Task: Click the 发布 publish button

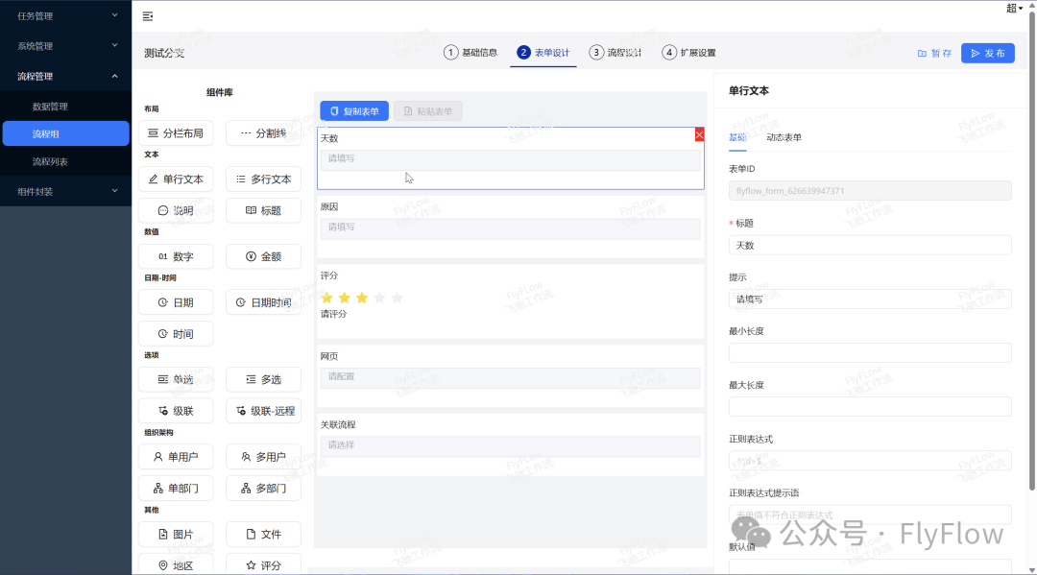Action: coord(987,54)
